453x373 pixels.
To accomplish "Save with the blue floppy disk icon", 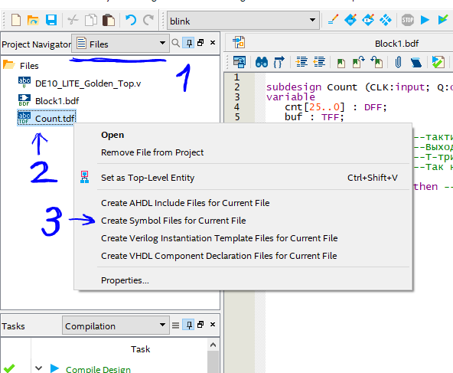I will (x=51, y=20).
